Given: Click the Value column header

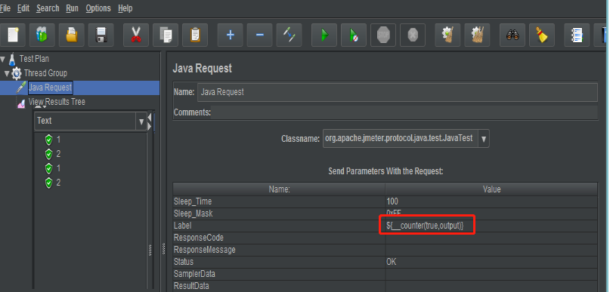Looking at the screenshot, I should point(491,189).
